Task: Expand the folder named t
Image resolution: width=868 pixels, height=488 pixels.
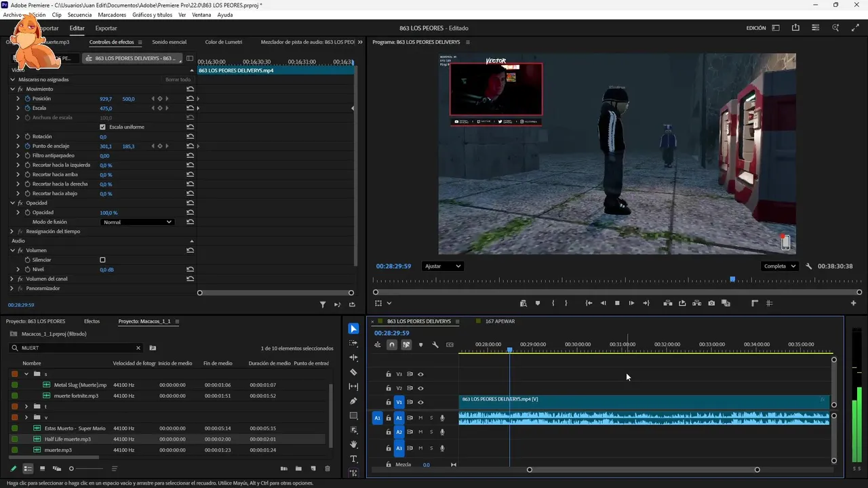Action: (x=26, y=407)
